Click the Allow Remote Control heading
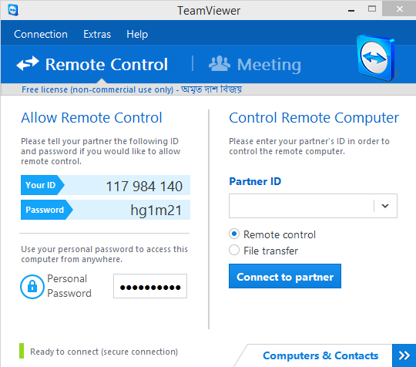Image resolution: width=416 pixels, height=367 pixels. (x=92, y=118)
